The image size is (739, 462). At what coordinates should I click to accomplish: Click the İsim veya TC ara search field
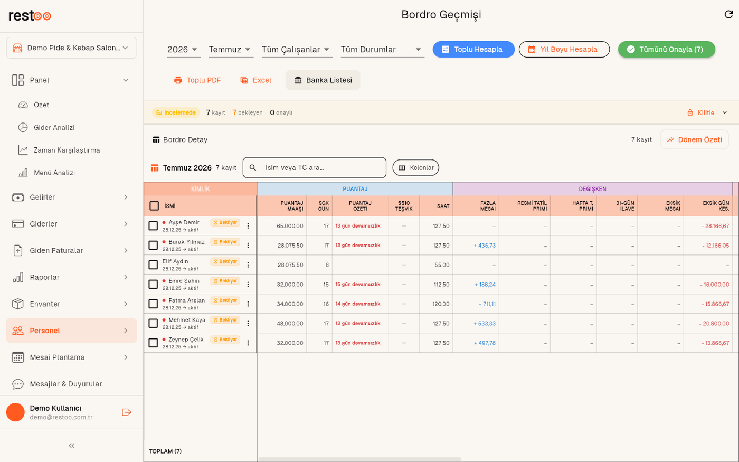315,168
